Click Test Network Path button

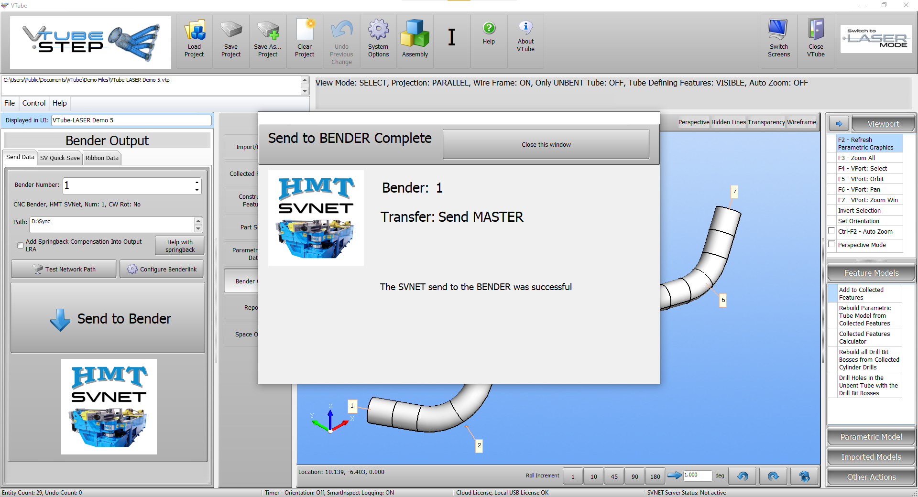(x=64, y=269)
